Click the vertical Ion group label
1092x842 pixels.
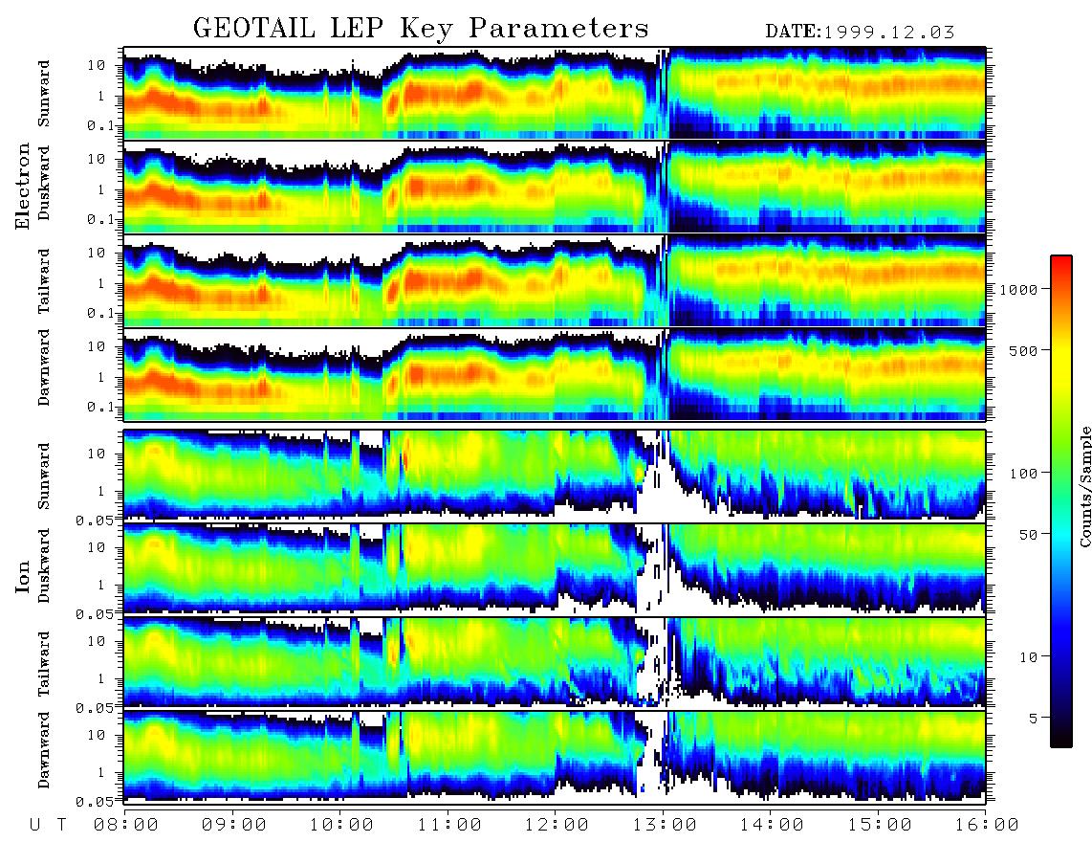tap(23, 576)
